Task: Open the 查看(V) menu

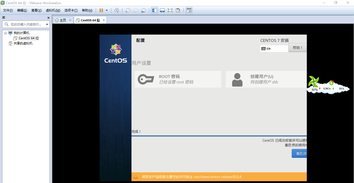Action: coord(36,10)
